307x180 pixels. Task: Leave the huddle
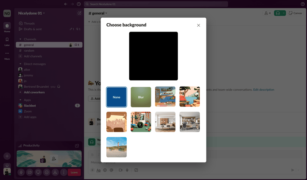pyautogui.click(x=74, y=172)
